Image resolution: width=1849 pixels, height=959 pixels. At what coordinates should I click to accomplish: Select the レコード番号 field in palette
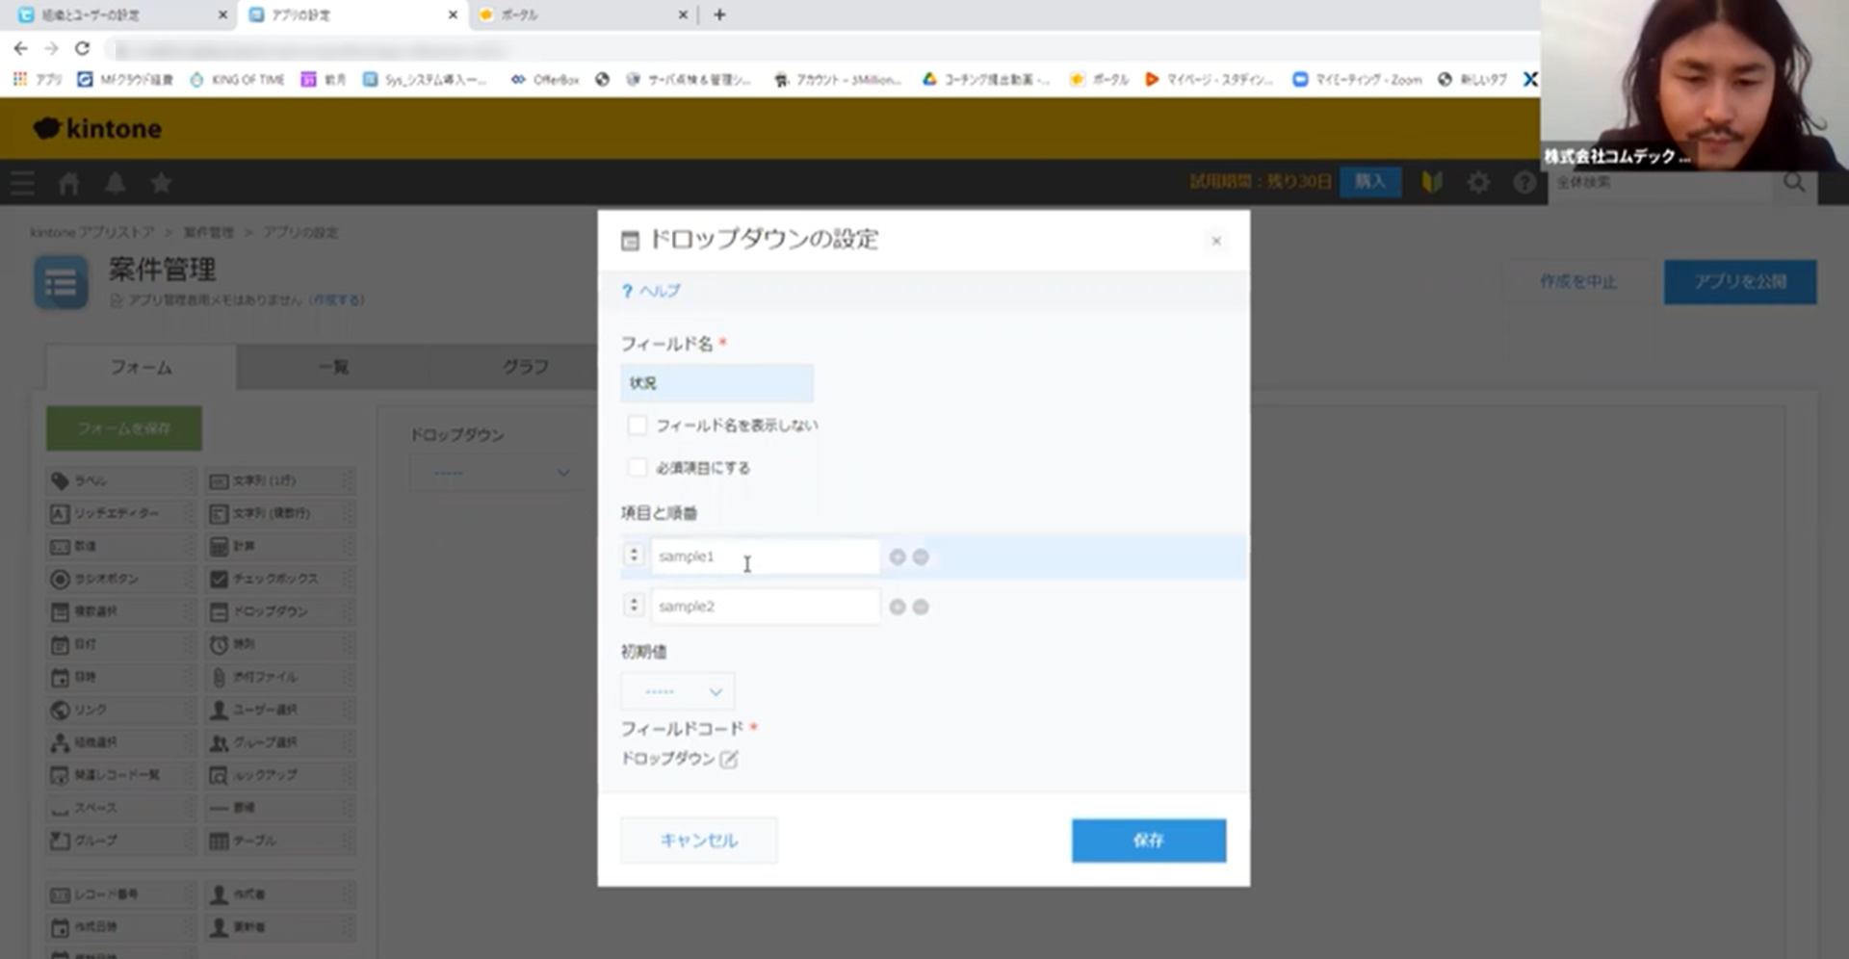click(x=121, y=894)
